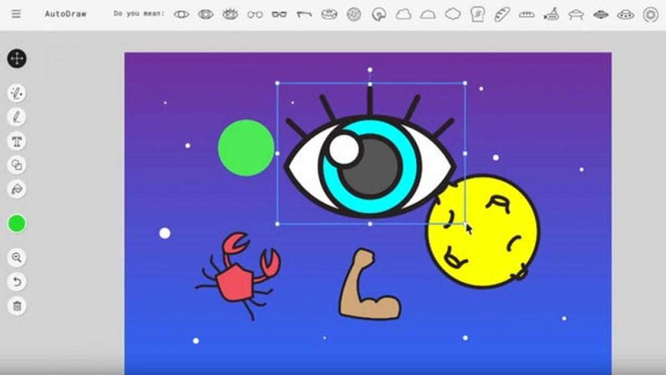Activate the Select move tool
This screenshot has height=375, width=666.
click(16, 58)
